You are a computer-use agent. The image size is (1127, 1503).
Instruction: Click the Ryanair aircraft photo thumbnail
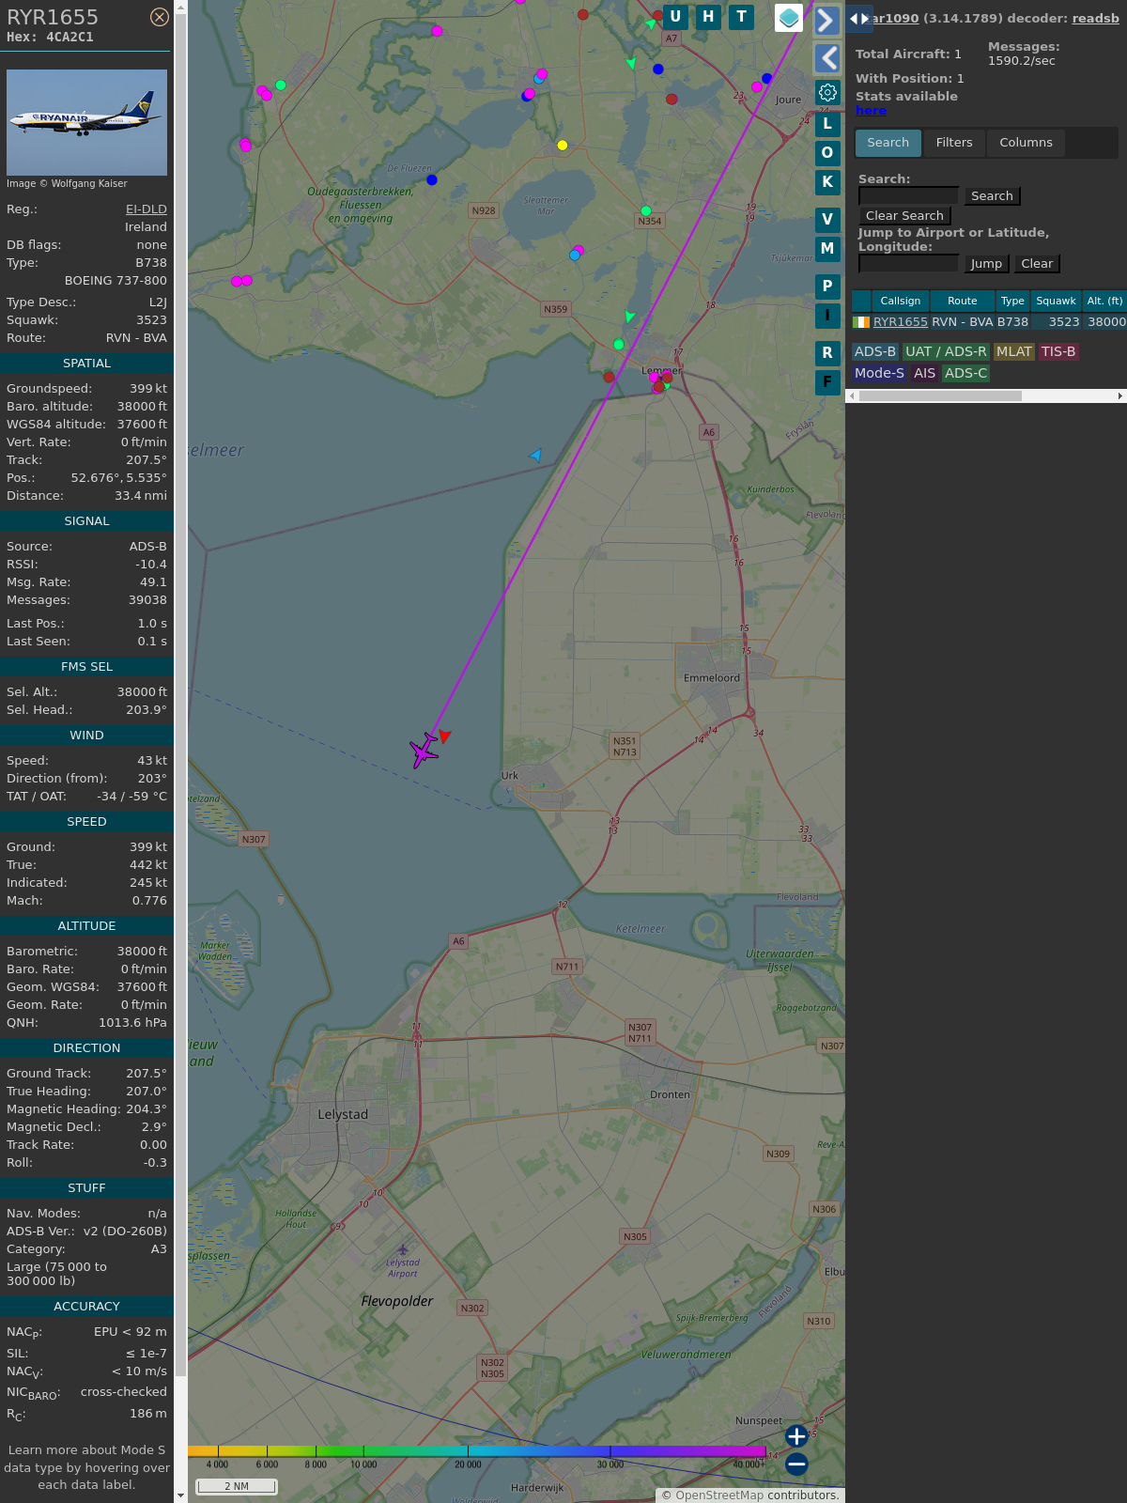(86, 122)
